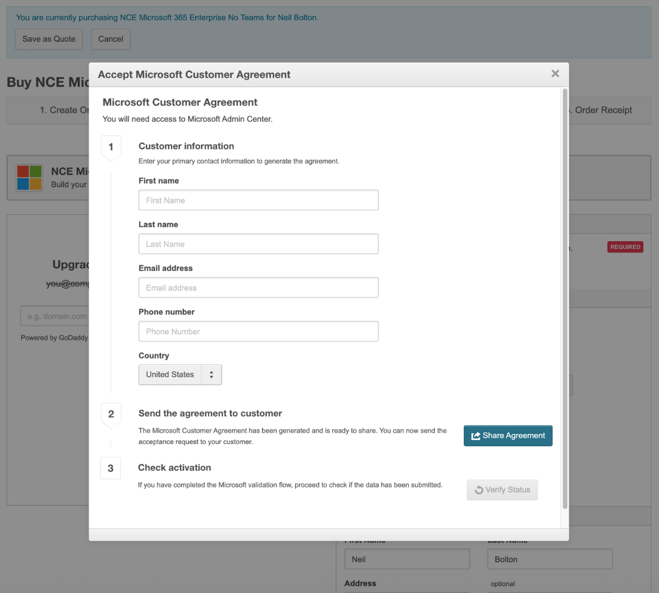Click into the dialog's Last Name field

click(x=258, y=244)
